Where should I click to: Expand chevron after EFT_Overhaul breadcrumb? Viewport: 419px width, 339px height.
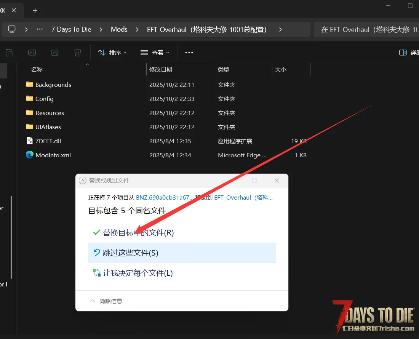(280, 29)
